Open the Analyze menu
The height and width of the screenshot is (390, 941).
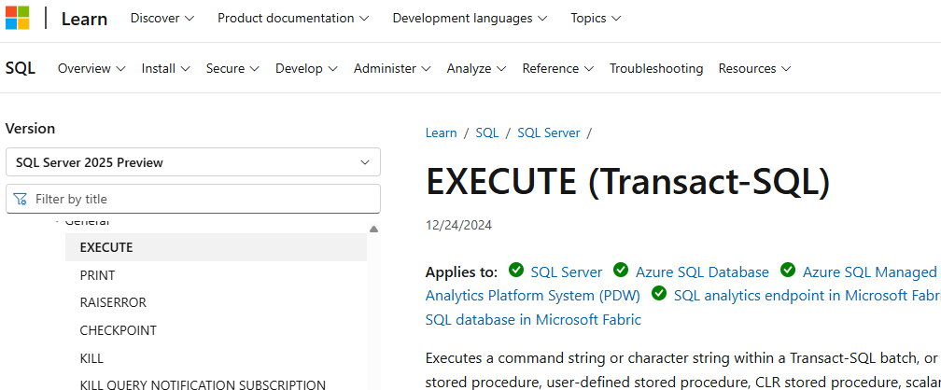(x=476, y=68)
